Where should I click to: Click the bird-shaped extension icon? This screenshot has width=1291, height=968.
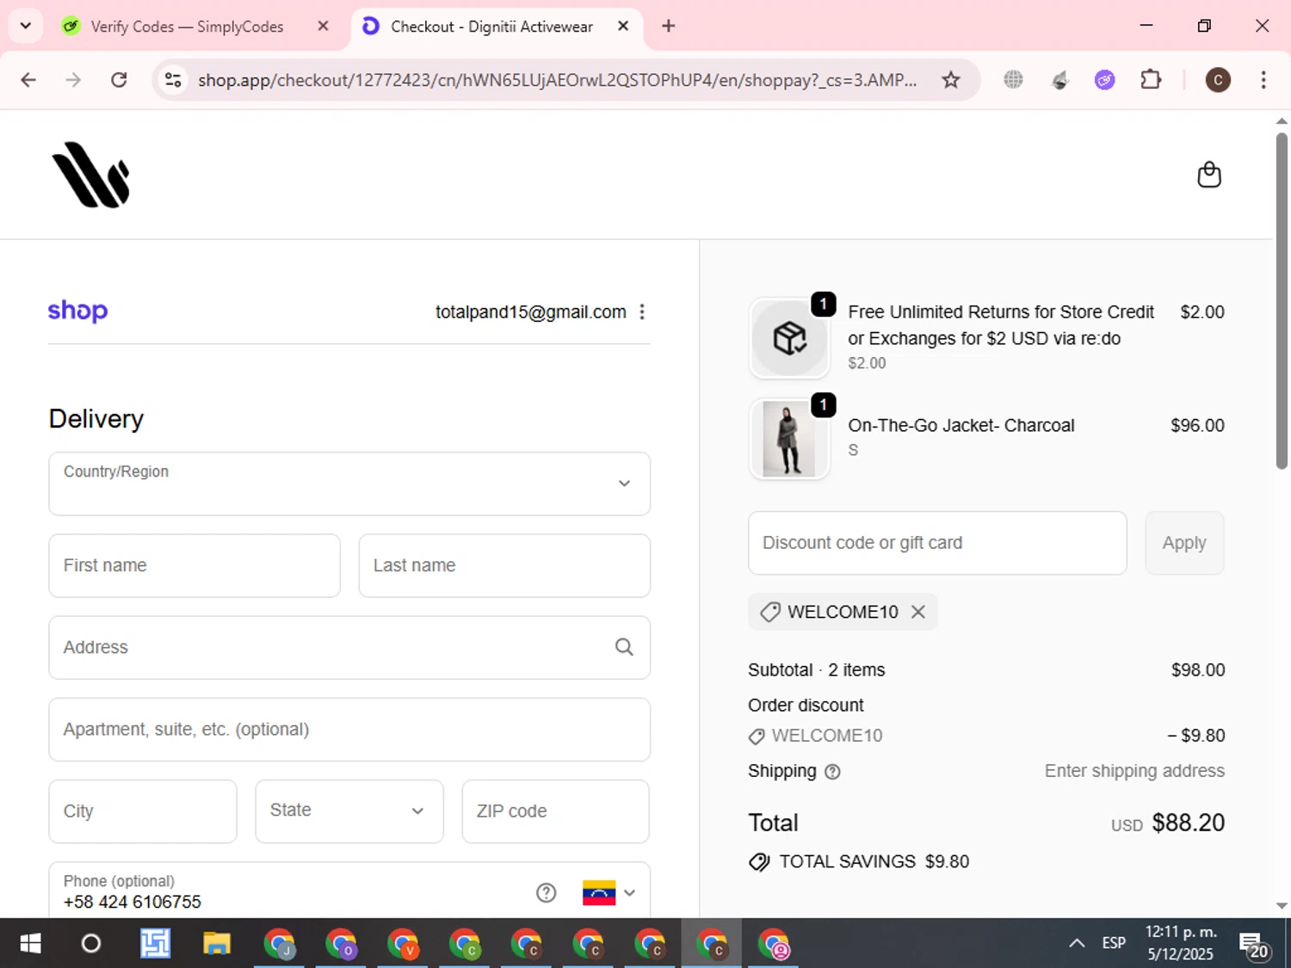click(1059, 80)
